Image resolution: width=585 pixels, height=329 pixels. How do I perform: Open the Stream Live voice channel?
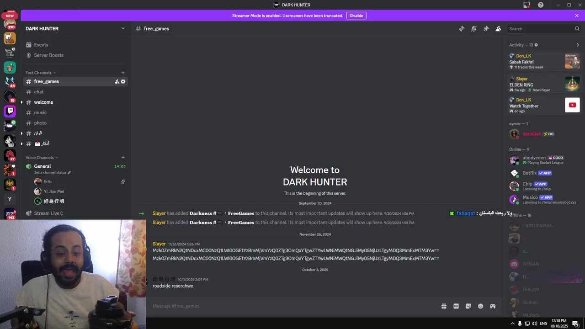75,213
